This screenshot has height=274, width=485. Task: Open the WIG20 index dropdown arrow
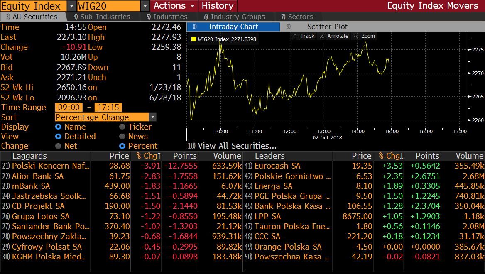coord(145,6)
